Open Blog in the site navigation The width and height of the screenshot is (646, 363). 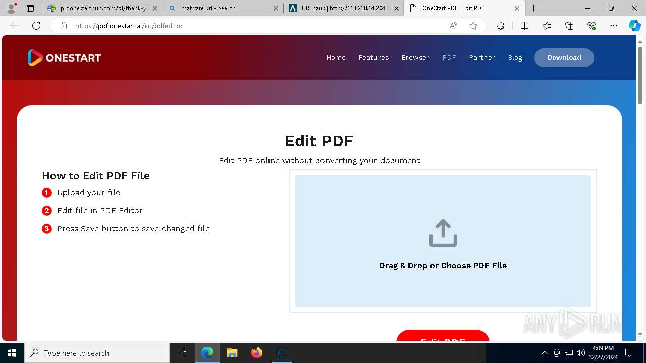point(515,57)
